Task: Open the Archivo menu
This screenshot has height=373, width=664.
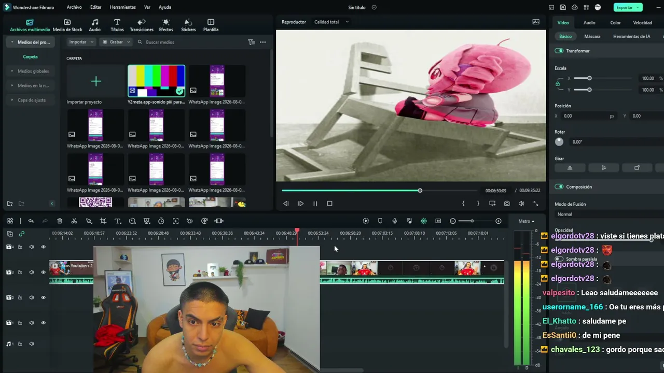Action: coord(74,7)
